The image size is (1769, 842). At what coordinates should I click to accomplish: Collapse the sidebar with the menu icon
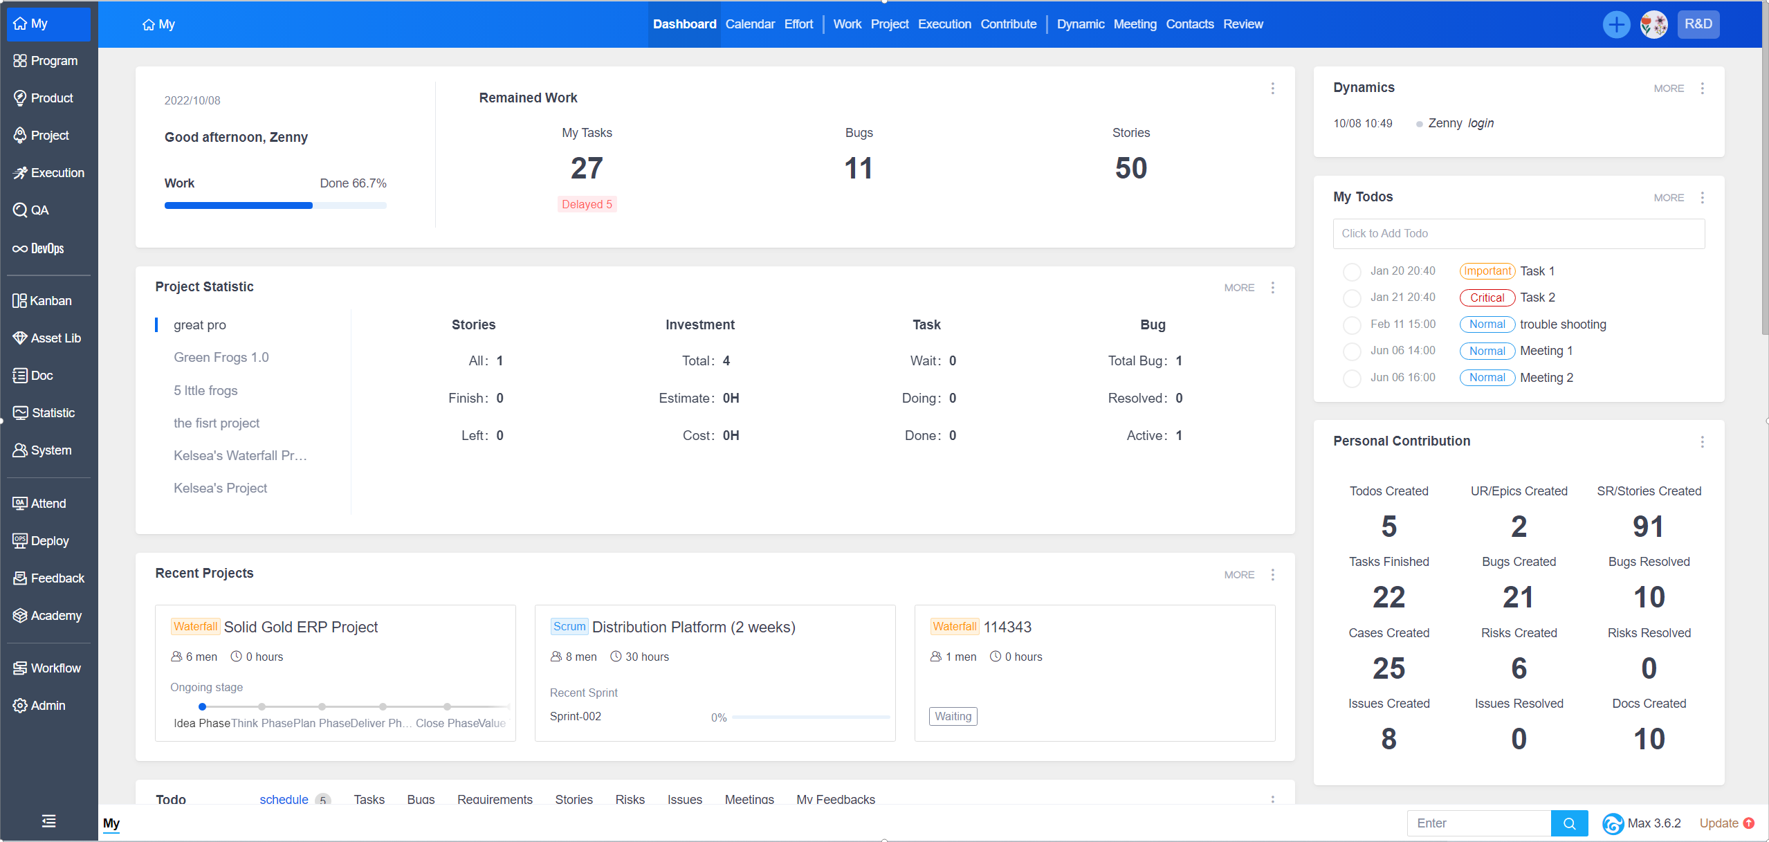48,821
